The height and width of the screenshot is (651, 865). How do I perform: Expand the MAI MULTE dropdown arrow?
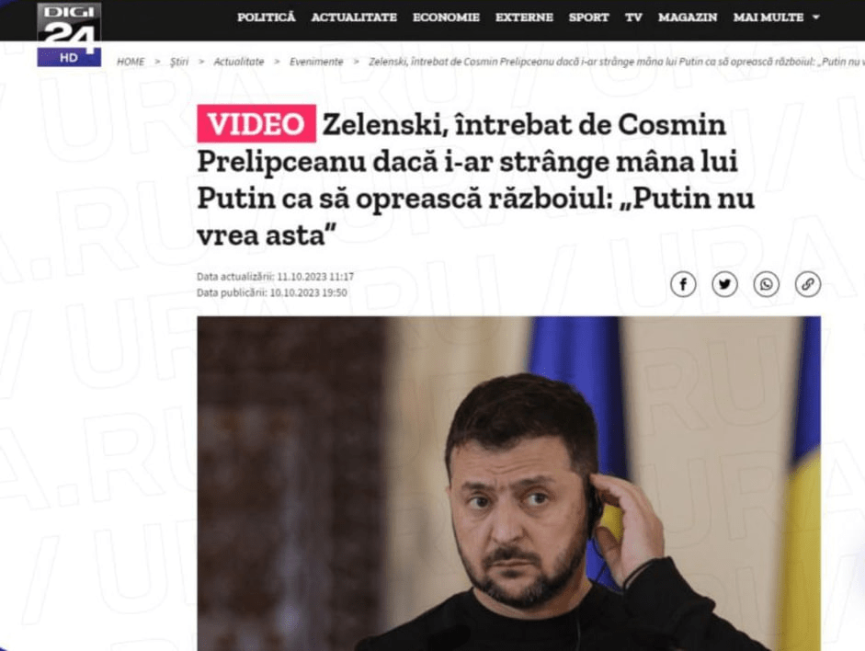pyautogui.click(x=816, y=17)
